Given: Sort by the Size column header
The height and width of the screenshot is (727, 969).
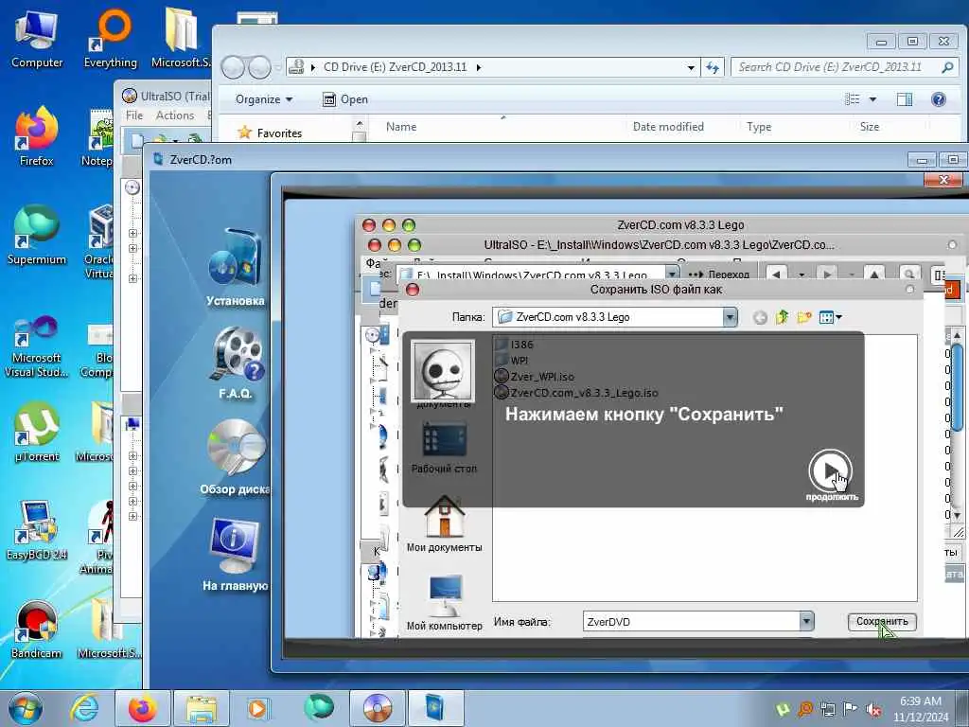Looking at the screenshot, I should pos(869,127).
